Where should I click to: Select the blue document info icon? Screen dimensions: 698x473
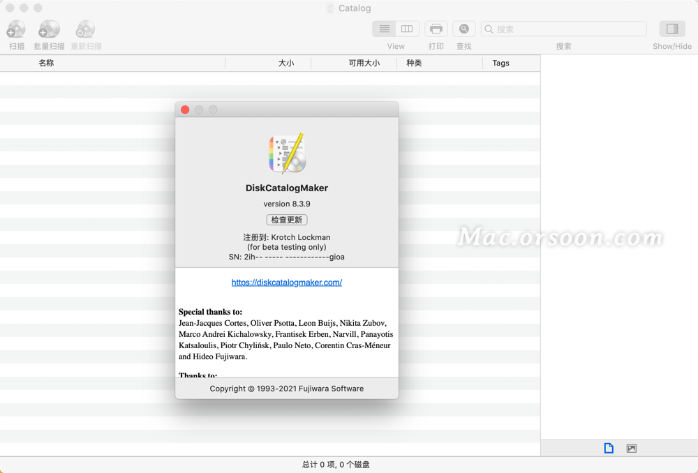[x=608, y=448]
